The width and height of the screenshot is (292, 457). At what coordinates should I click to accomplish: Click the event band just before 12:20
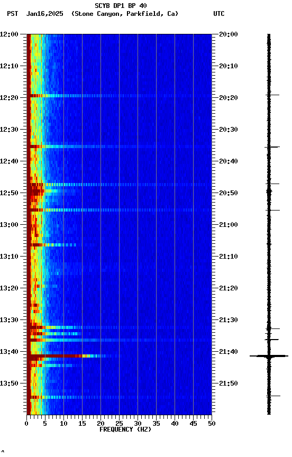119,96
